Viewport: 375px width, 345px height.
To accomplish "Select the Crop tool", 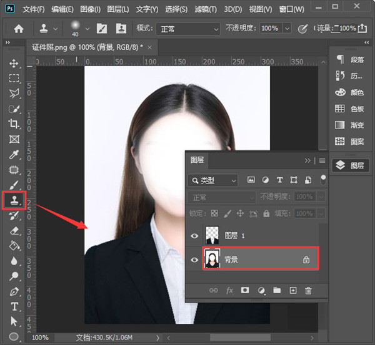I will click(x=14, y=124).
